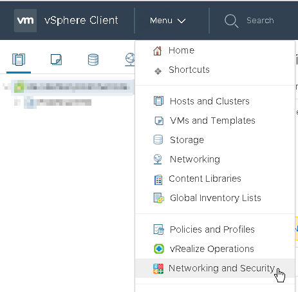Open Global Inventory Lists
Screen dimensions: 298x292
click(215, 198)
